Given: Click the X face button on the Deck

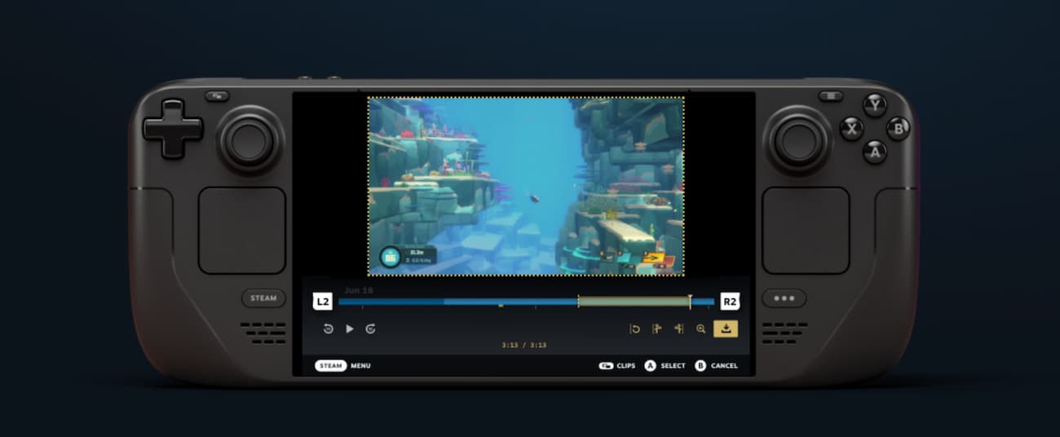Looking at the screenshot, I should [851, 129].
